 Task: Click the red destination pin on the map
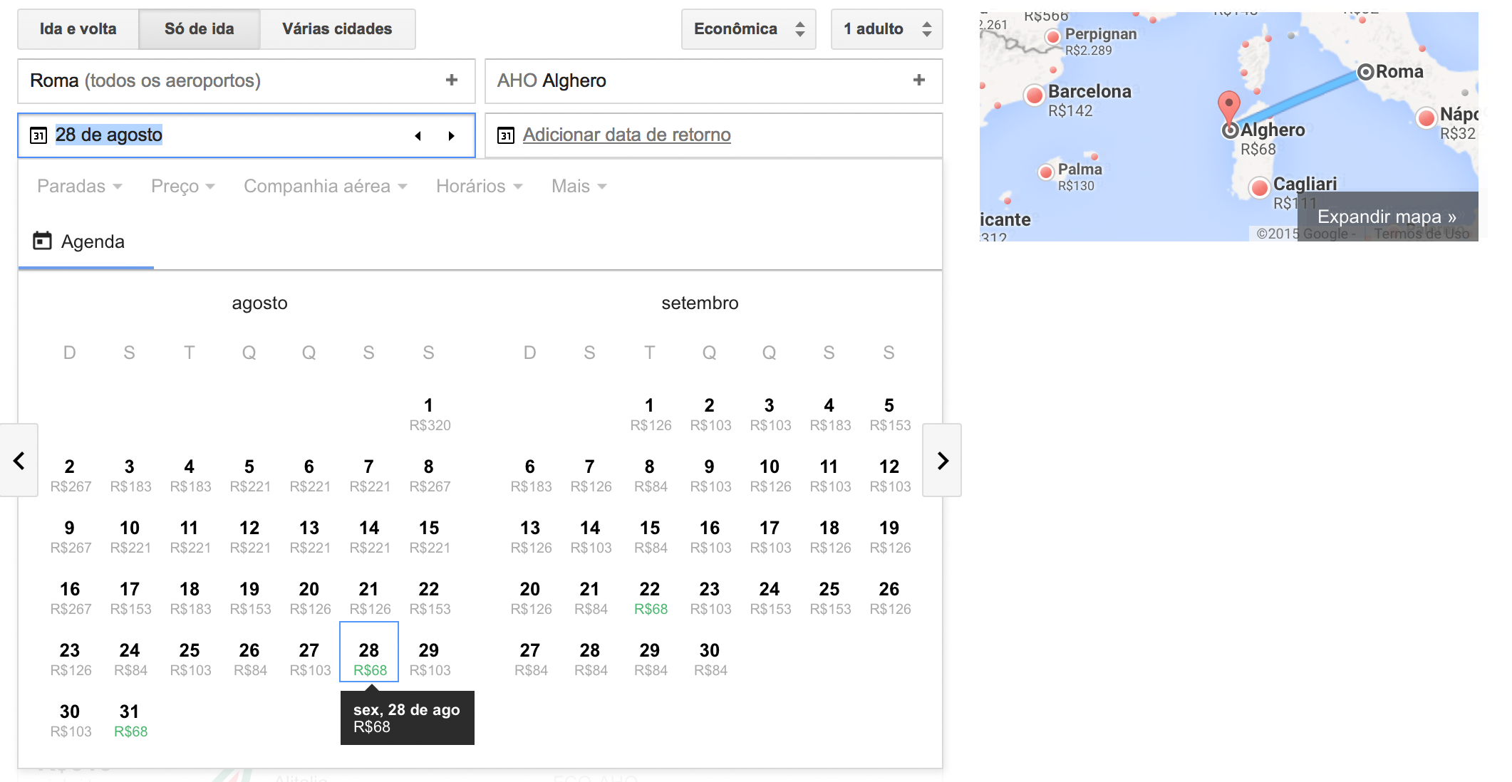click(1229, 106)
